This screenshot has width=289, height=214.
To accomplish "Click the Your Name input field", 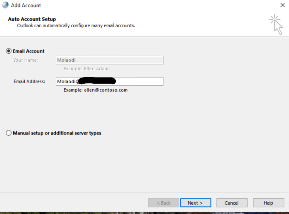I will coord(109,60).
